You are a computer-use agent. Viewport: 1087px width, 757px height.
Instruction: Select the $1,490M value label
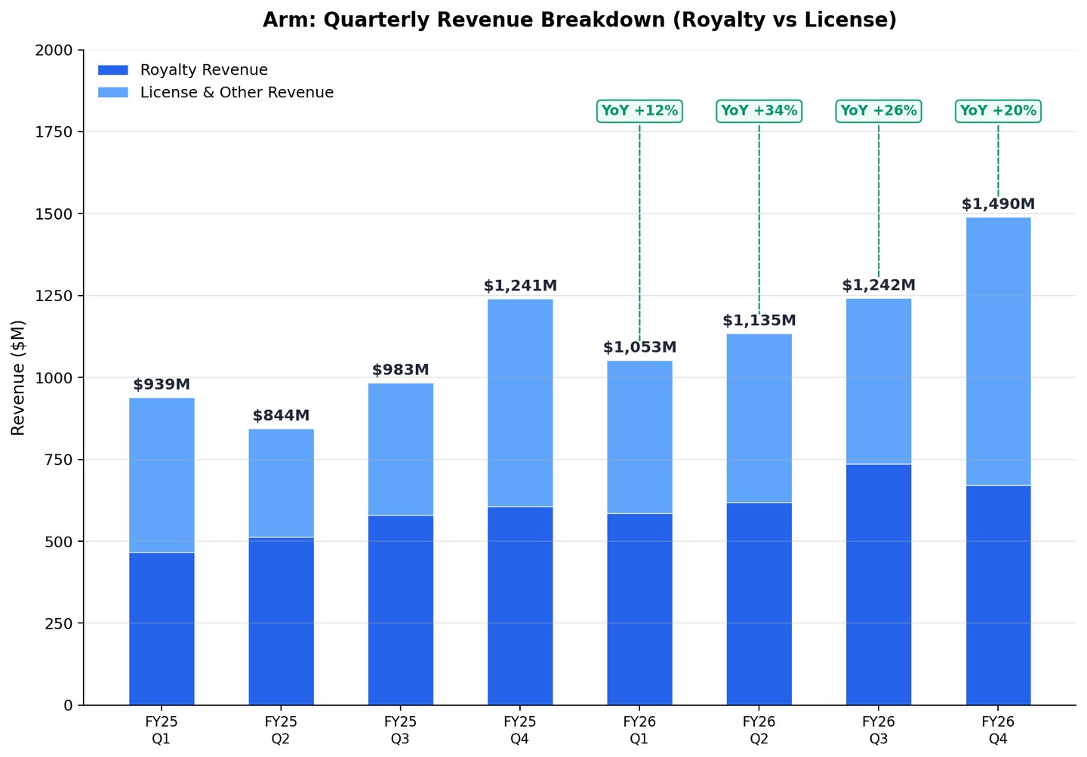tap(998, 205)
